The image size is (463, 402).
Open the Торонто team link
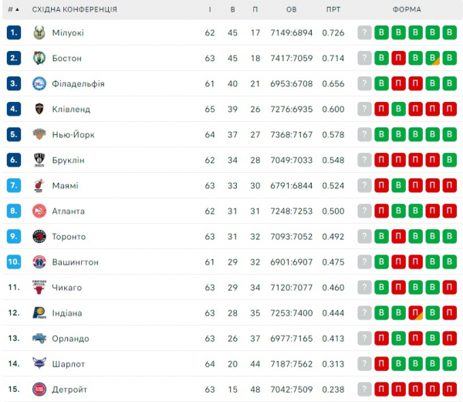pos(69,236)
